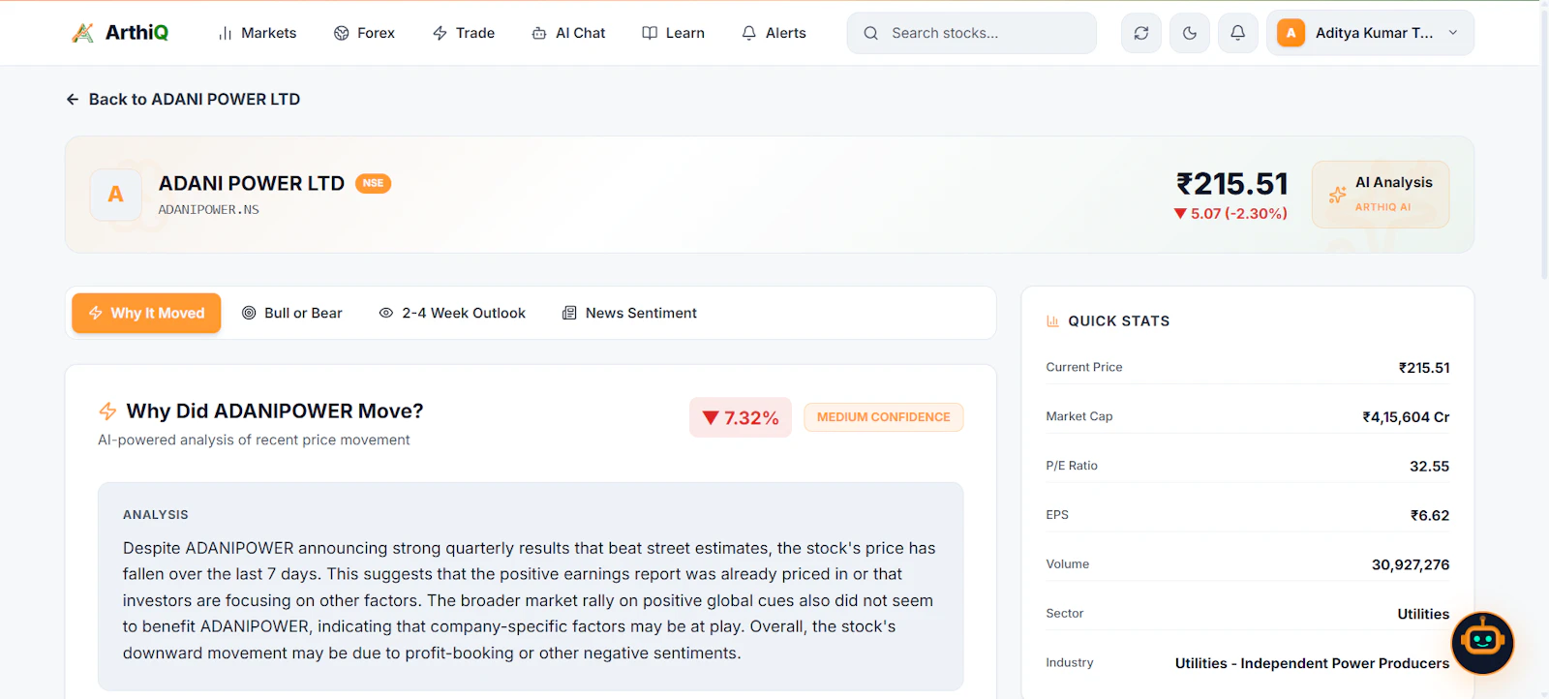Click the 7.32% decline badge
This screenshot has height=699, width=1549.
pyautogui.click(x=741, y=417)
